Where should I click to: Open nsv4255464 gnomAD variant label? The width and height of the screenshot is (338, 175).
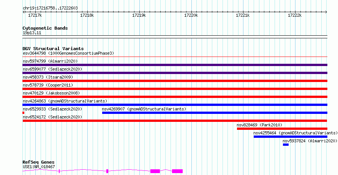point(295,133)
